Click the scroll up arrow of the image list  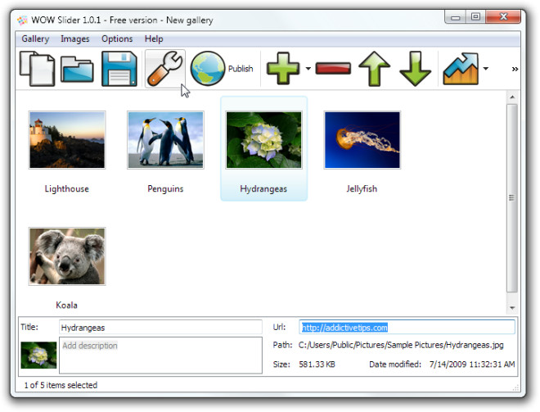pyautogui.click(x=512, y=97)
